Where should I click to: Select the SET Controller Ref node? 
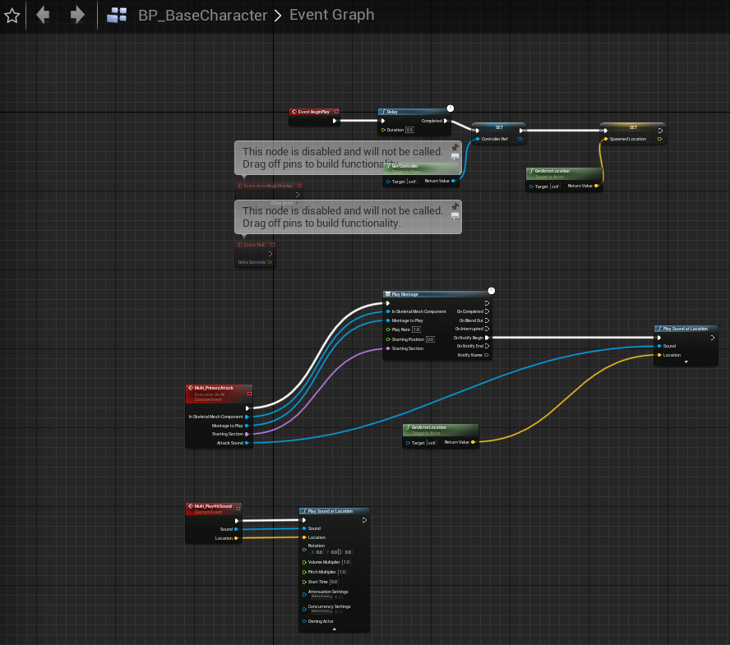click(x=499, y=133)
